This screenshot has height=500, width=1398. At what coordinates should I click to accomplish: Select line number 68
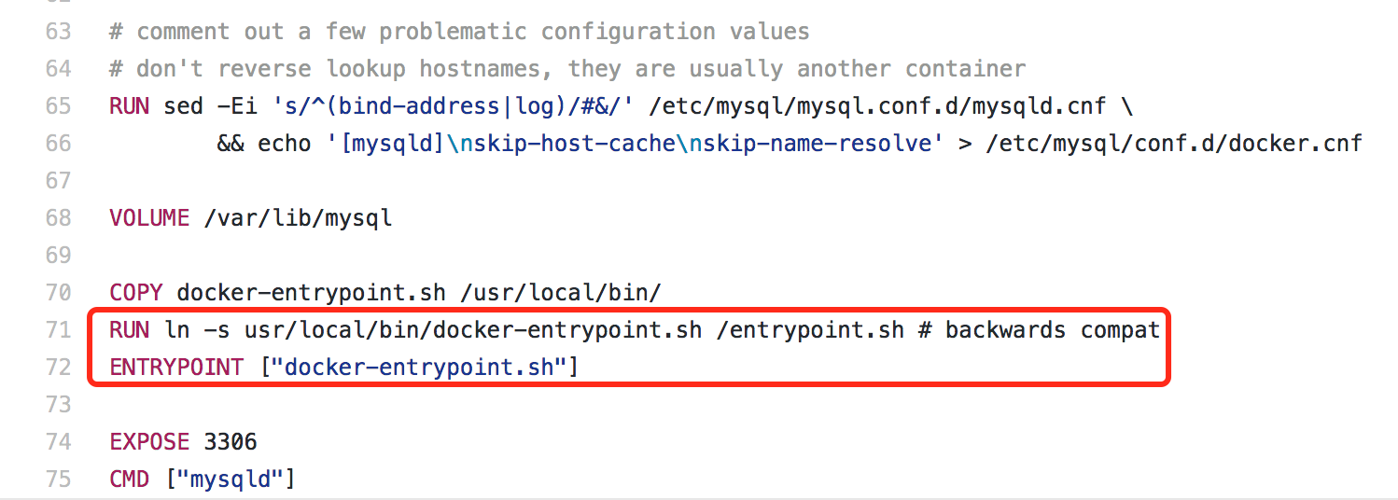[x=58, y=218]
